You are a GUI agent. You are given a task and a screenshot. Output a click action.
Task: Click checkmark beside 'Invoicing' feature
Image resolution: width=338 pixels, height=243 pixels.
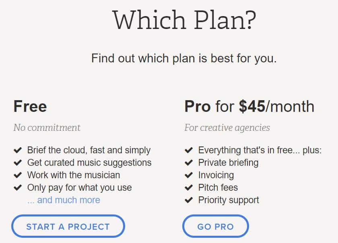188,175
